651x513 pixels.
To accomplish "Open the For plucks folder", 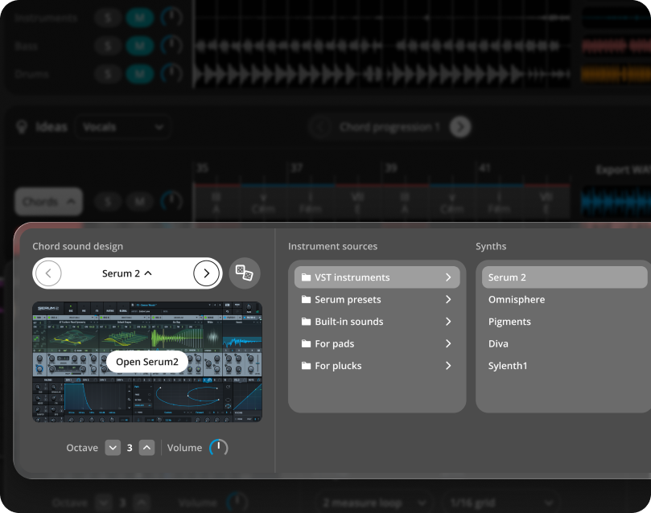I will [377, 365].
